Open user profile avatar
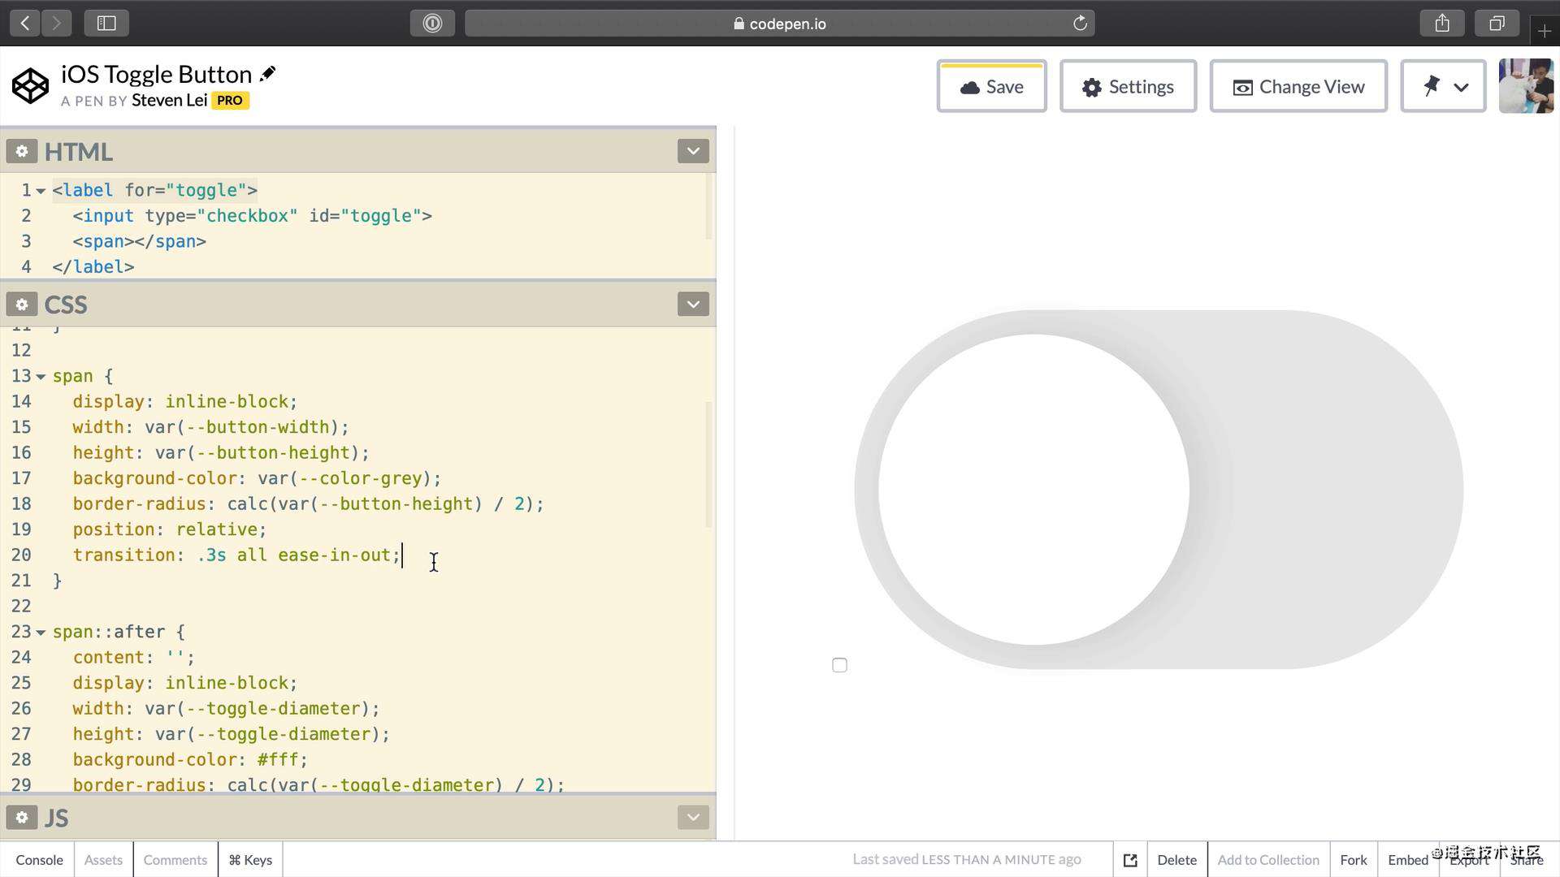 pos(1526,86)
